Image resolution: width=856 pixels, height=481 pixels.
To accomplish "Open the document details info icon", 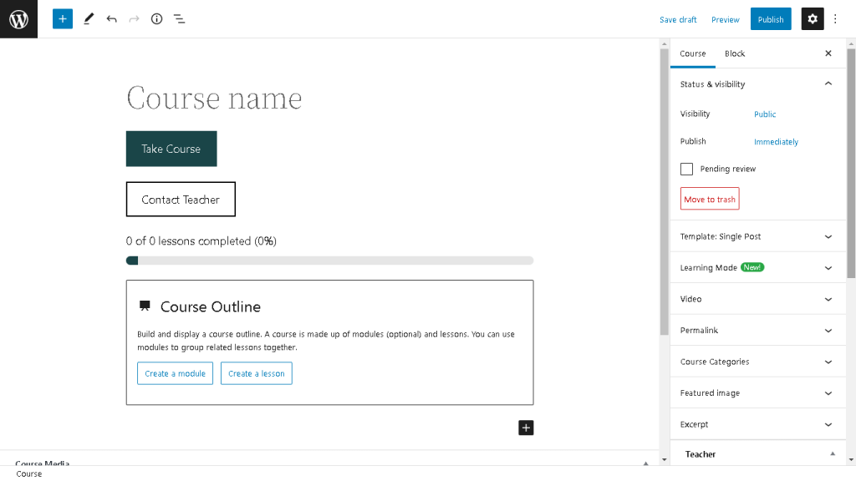I will pyautogui.click(x=156, y=19).
